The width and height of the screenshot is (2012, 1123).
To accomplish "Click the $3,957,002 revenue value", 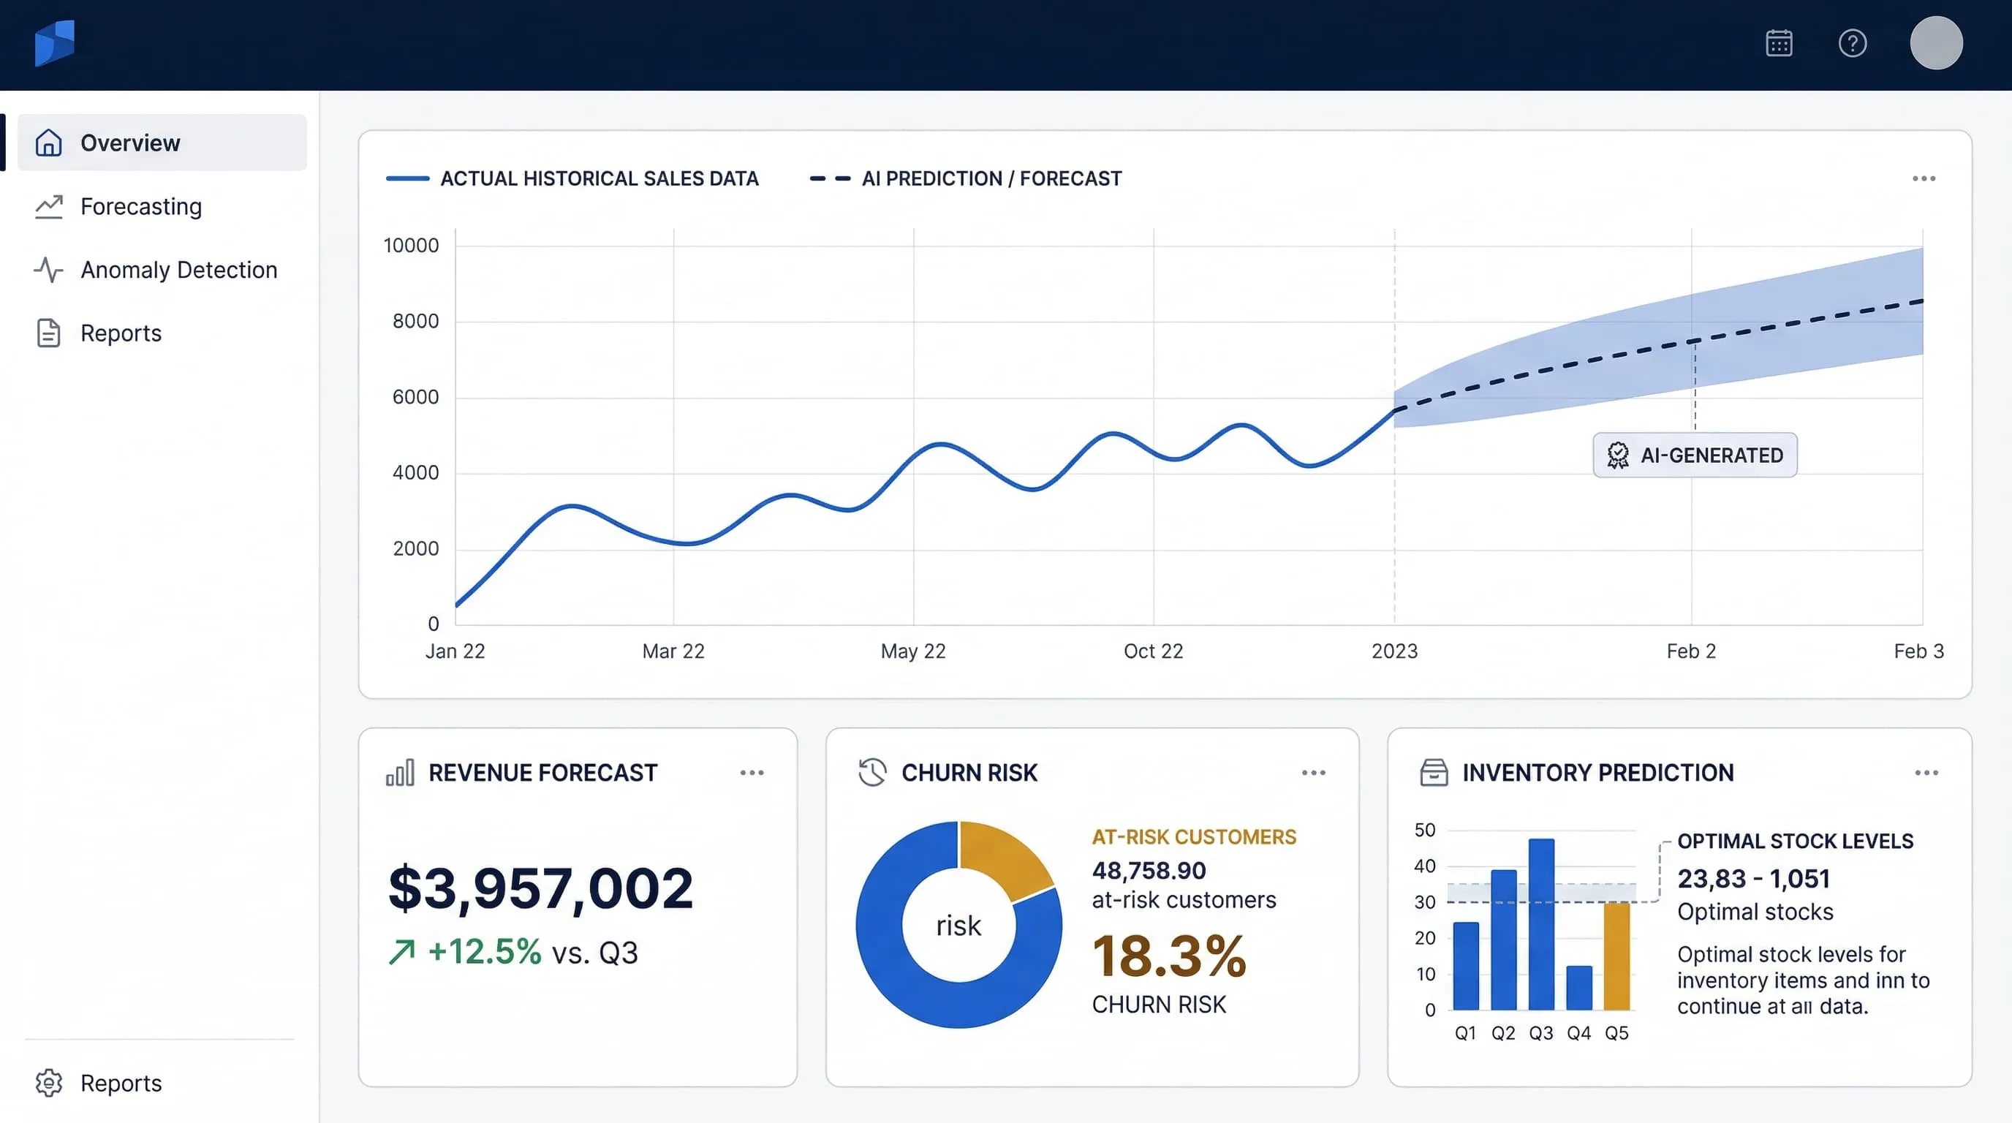I will (540, 889).
